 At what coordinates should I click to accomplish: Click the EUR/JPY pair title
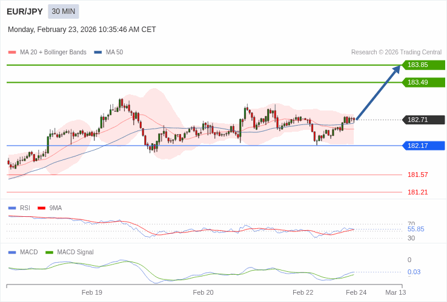point(25,11)
